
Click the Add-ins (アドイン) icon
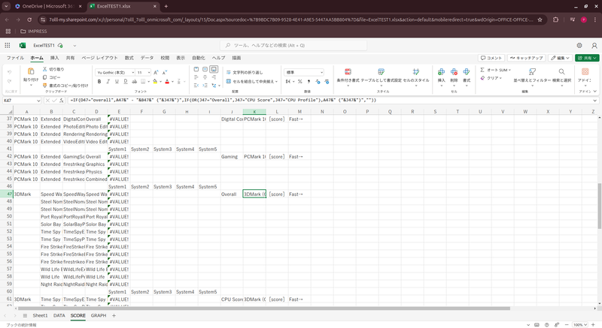pos(585,71)
